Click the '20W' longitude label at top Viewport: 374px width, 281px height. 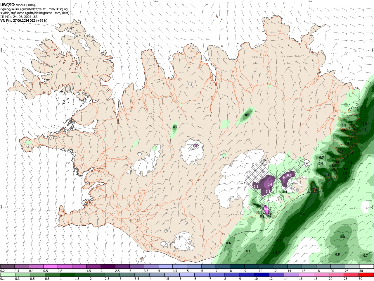coord(155,1)
